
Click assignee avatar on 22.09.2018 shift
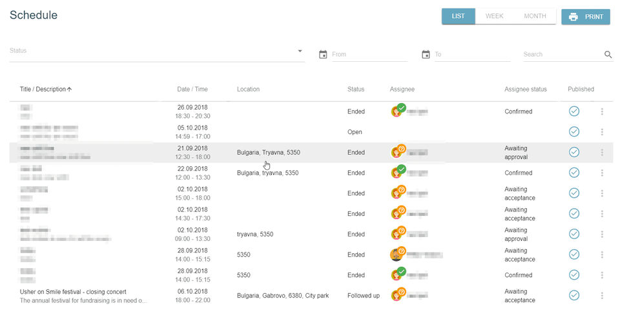pos(397,173)
